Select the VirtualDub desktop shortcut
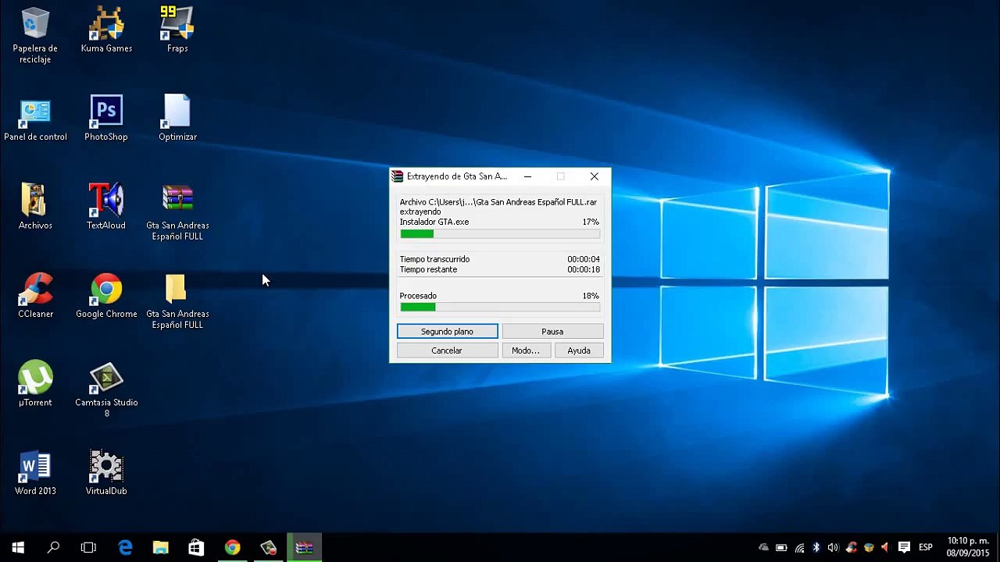The image size is (1000, 562). point(106,473)
